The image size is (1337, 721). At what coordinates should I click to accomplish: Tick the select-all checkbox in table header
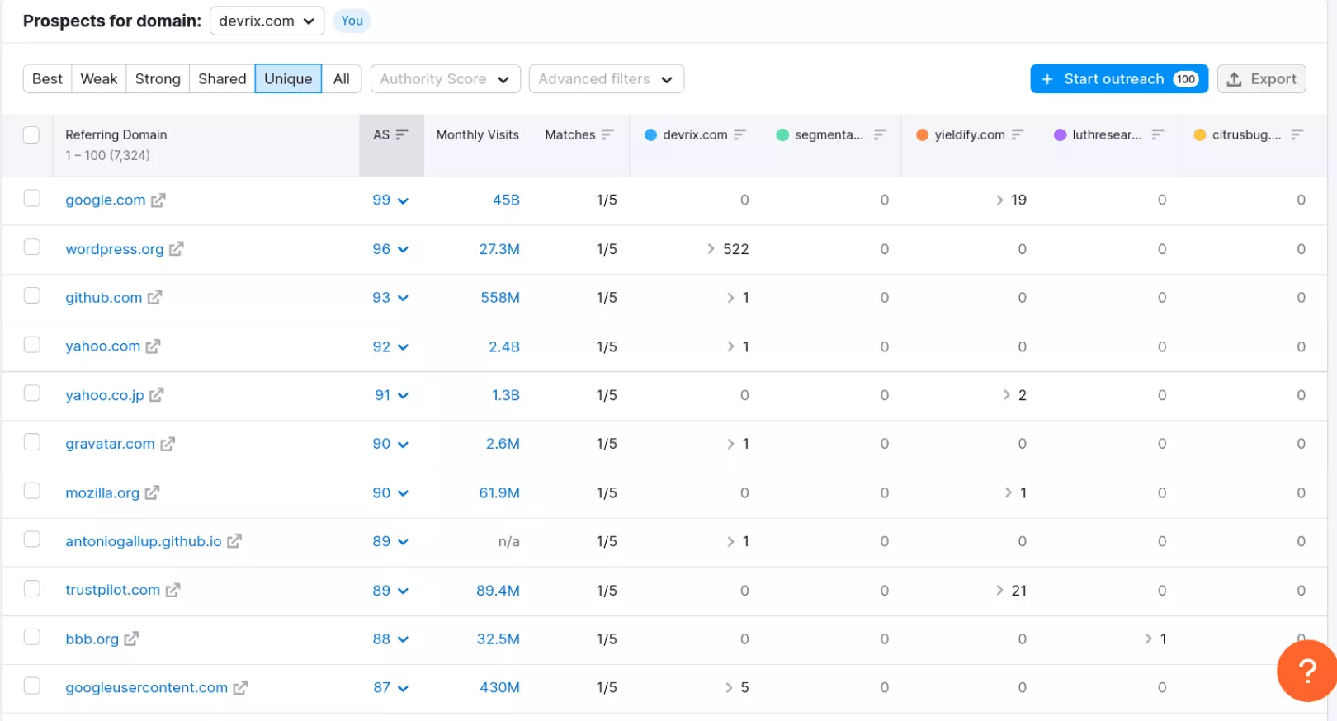(31, 134)
